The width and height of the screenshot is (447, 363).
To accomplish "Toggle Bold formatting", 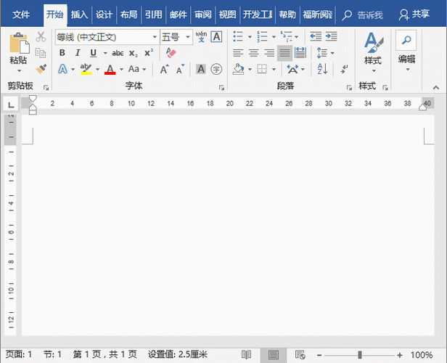I will pyautogui.click(x=62, y=53).
